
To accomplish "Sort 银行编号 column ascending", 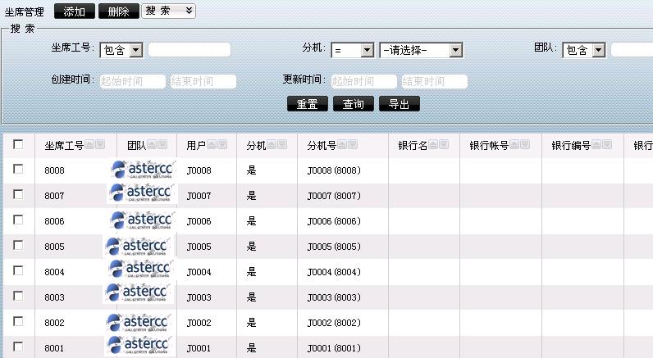I will tap(596, 145).
